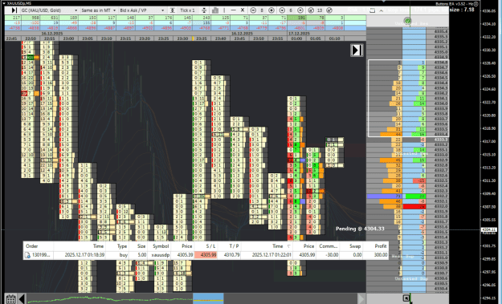Click the 'Size' column header

138,246
